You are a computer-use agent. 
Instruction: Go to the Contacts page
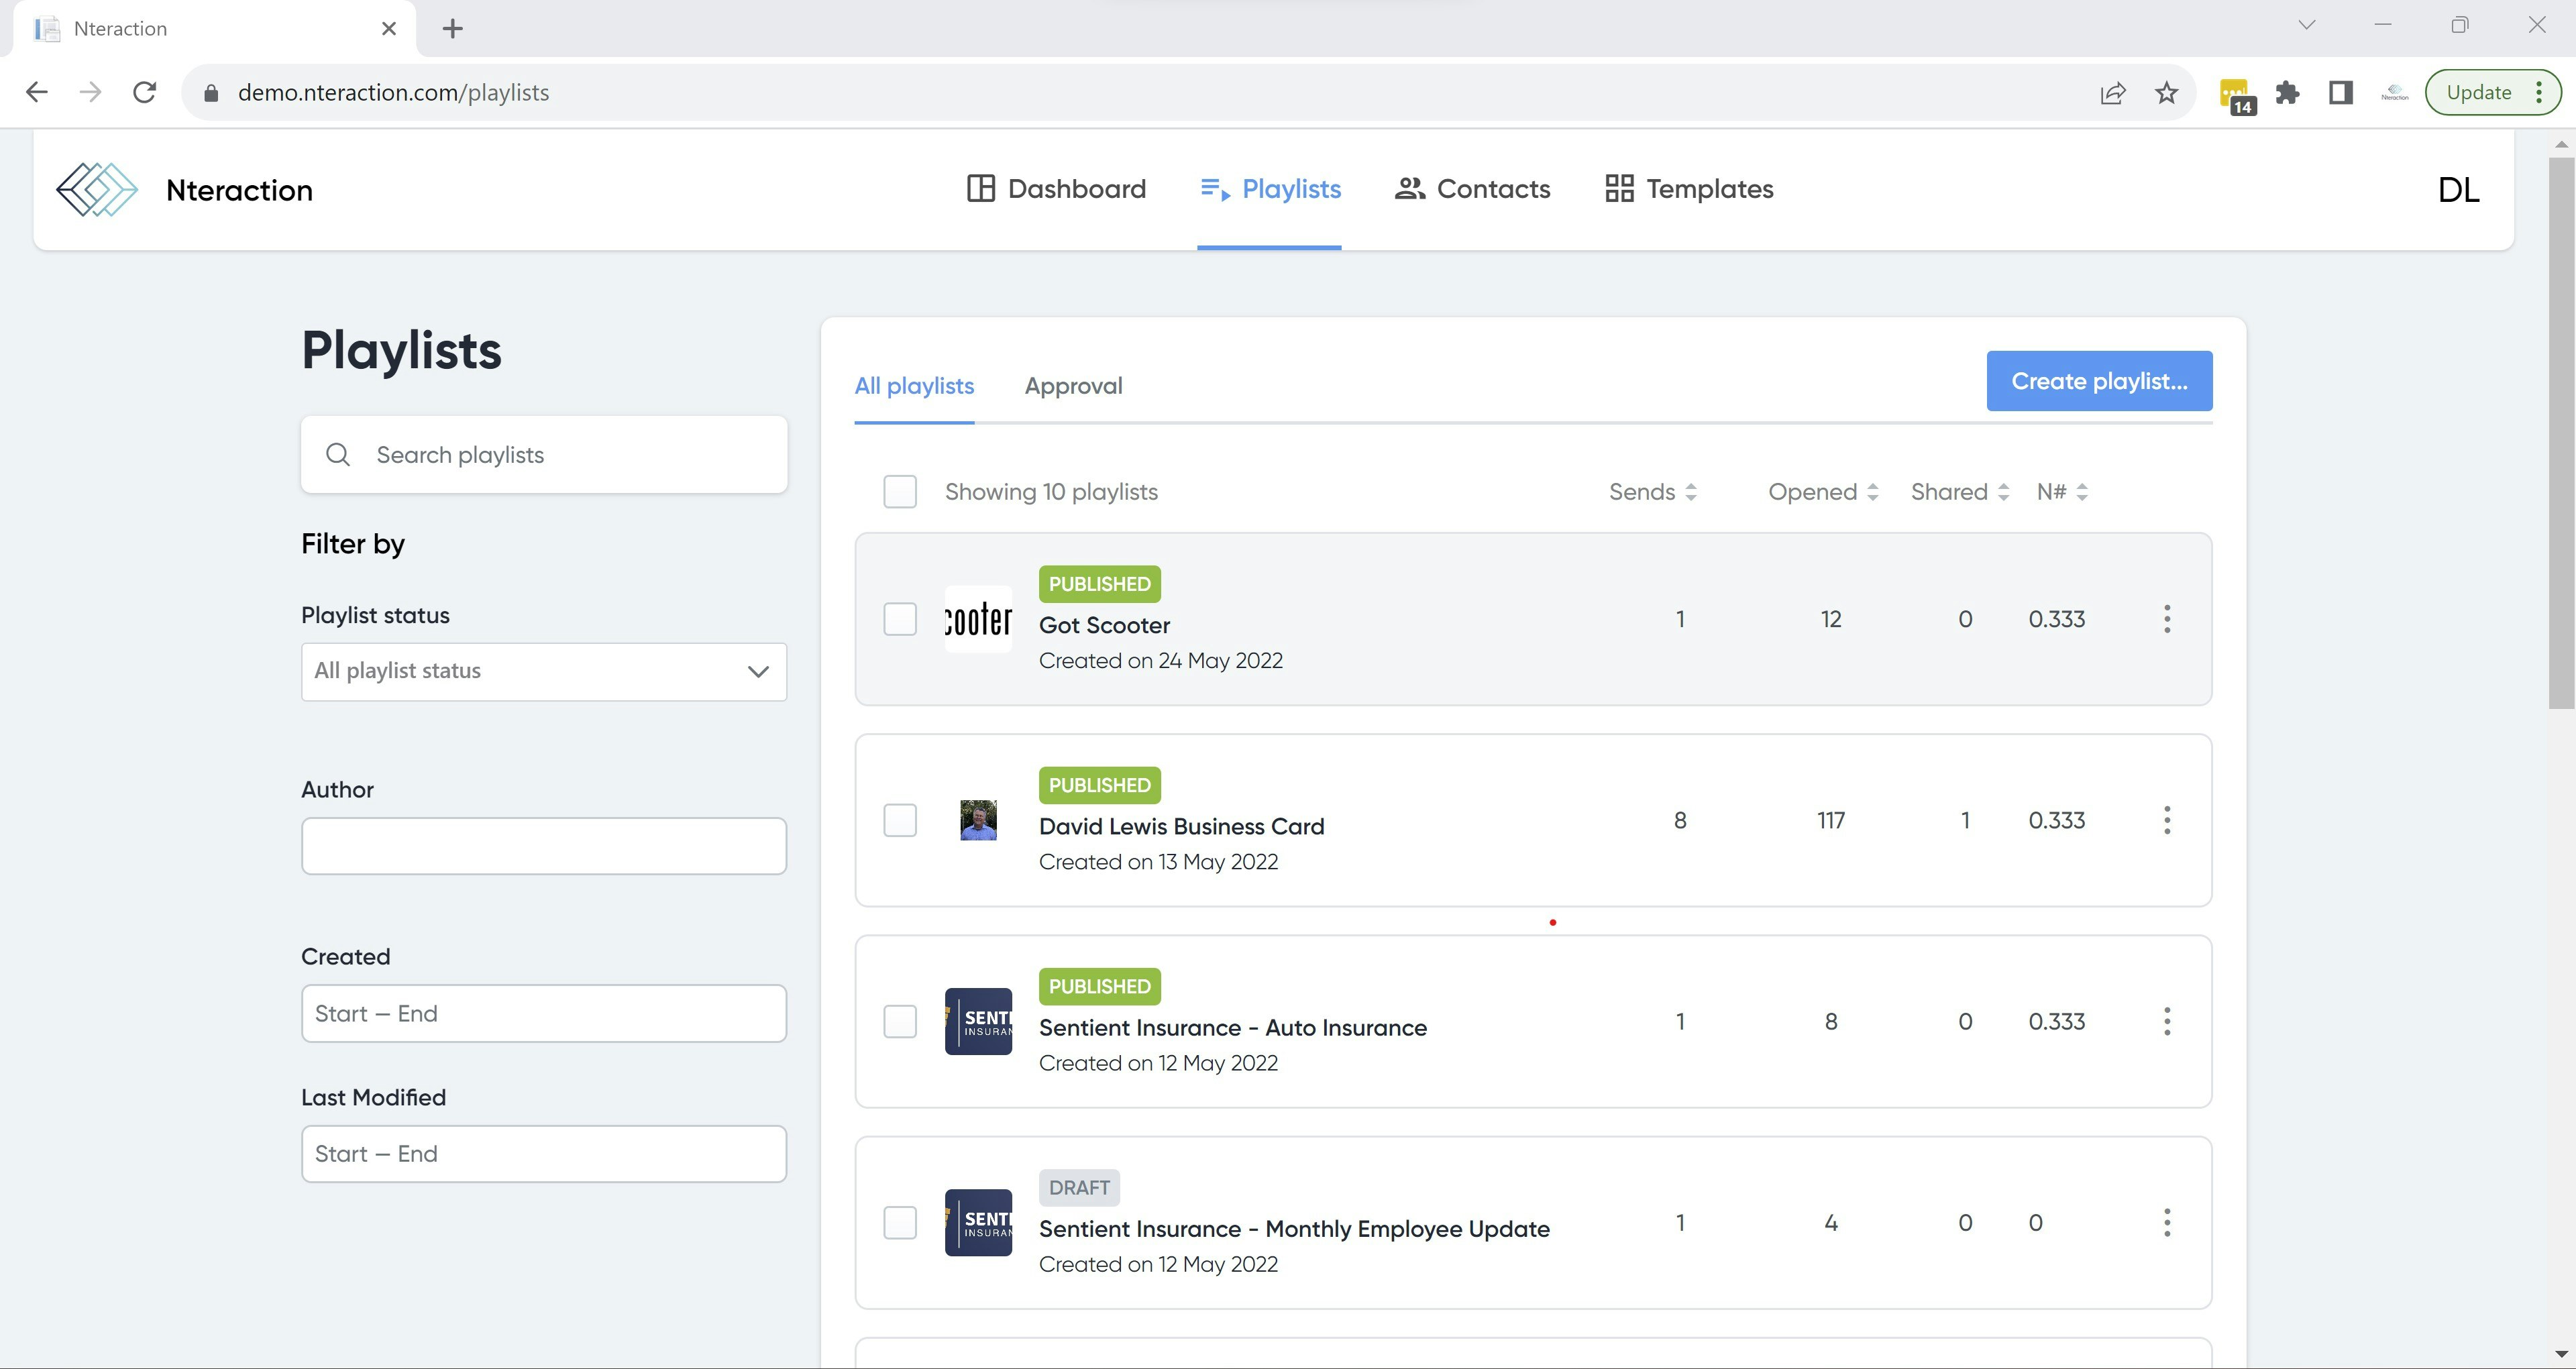(x=1472, y=189)
